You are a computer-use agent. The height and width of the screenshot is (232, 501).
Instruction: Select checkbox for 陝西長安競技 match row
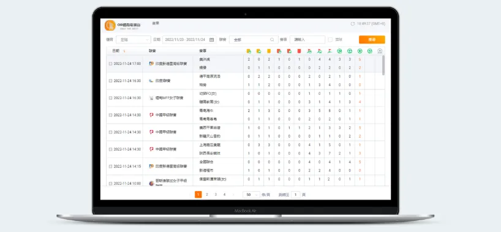point(111,149)
